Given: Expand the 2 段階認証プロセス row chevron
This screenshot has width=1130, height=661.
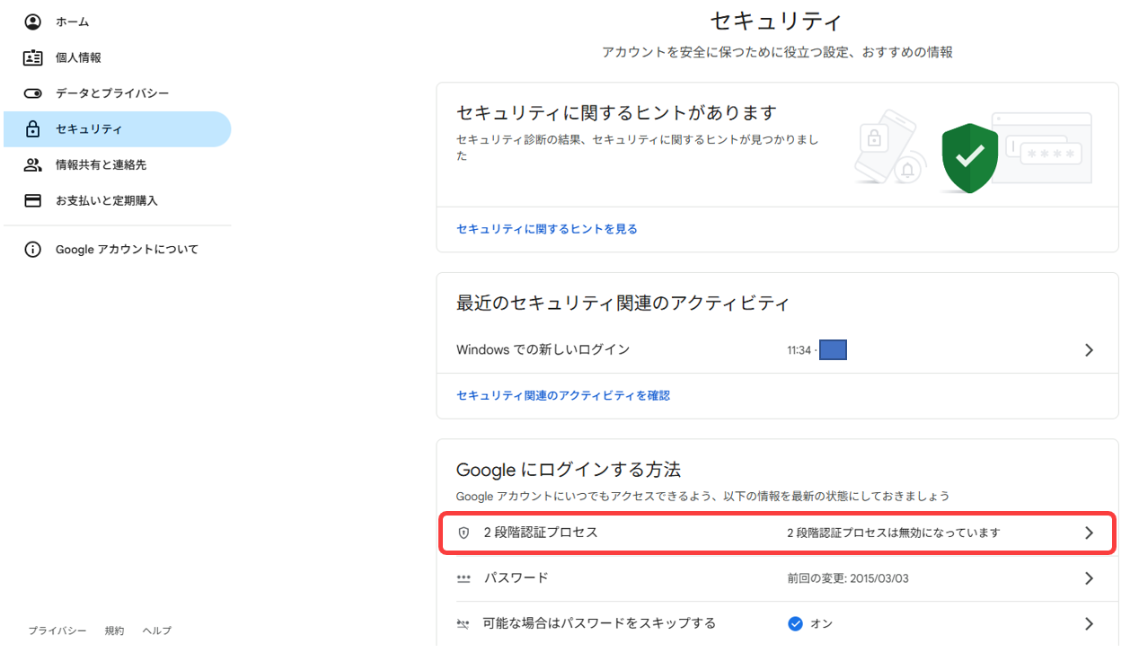Looking at the screenshot, I should click(x=1089, y=533).
